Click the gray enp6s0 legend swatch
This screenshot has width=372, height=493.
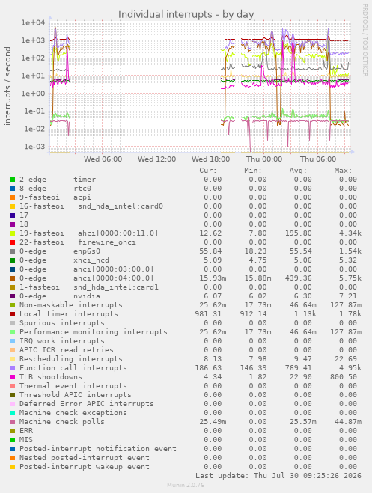pyautogui.click(x=13, y=251)
